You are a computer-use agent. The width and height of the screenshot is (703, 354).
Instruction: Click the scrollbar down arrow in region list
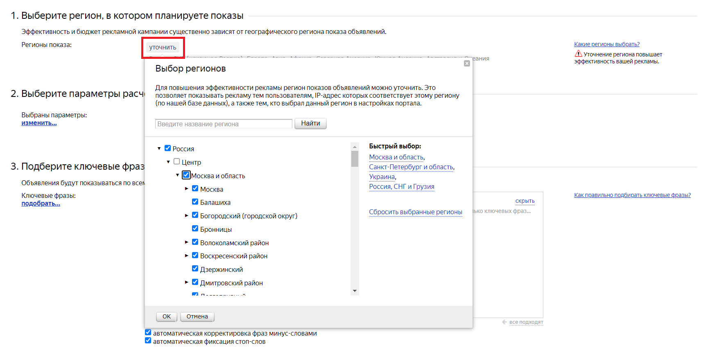[x=355, y=291]
